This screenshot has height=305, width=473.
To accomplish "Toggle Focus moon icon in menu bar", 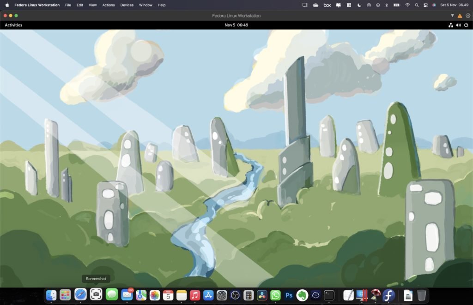I will (359, 5).
